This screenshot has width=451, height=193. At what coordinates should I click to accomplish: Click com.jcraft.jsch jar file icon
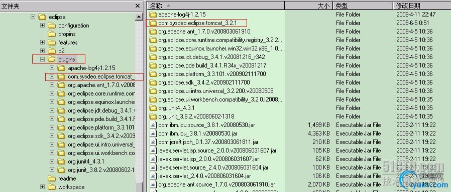click(153, 141)
